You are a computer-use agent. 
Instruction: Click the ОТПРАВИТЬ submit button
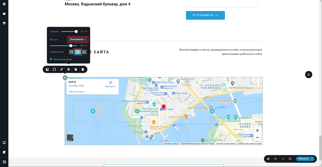(x=205, y=15)
